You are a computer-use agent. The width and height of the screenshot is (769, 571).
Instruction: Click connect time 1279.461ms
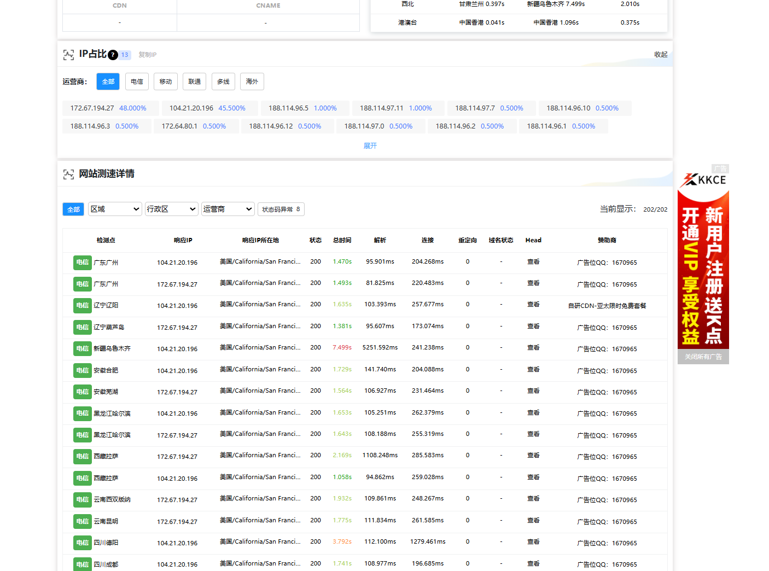(428, 542)
